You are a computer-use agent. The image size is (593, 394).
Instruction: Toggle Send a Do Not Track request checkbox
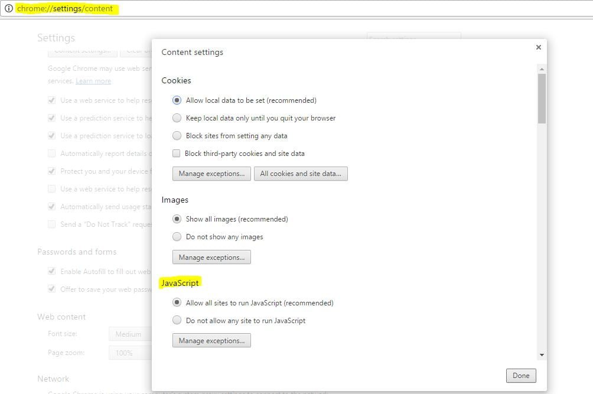(52, 224)
